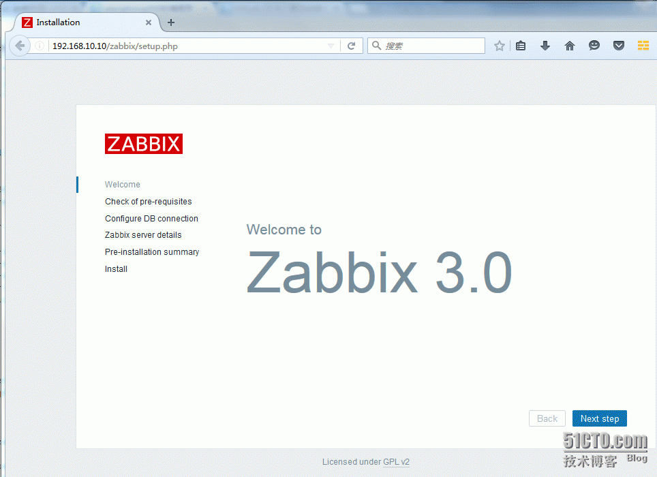This screenshot has width=657, height=477.
Task: Click the 'Zabbix 3.0' title text
Action: click(379, 273)
